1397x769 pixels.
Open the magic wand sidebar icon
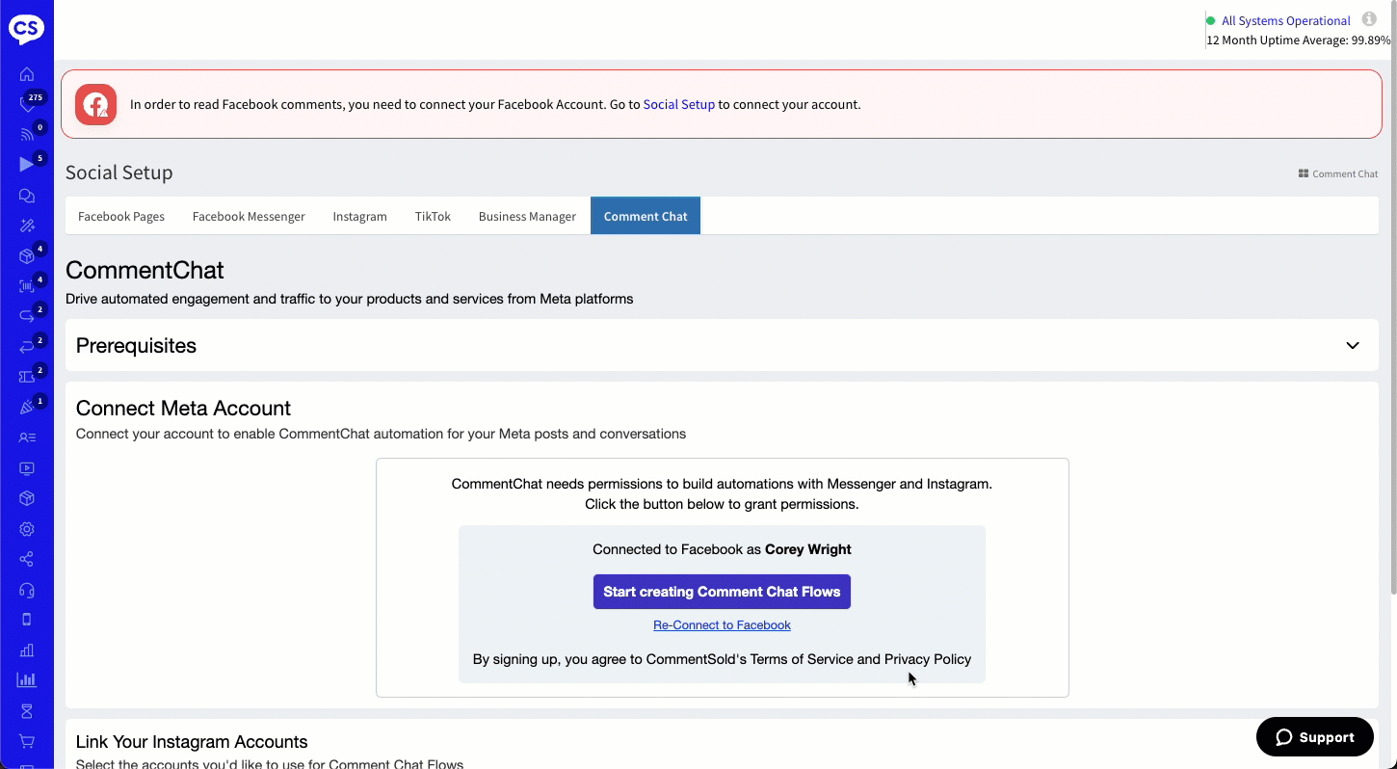(27, 225)
